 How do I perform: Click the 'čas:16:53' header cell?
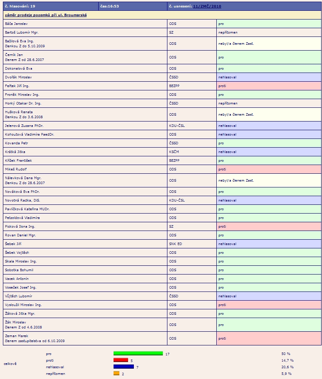click(133, 6)
